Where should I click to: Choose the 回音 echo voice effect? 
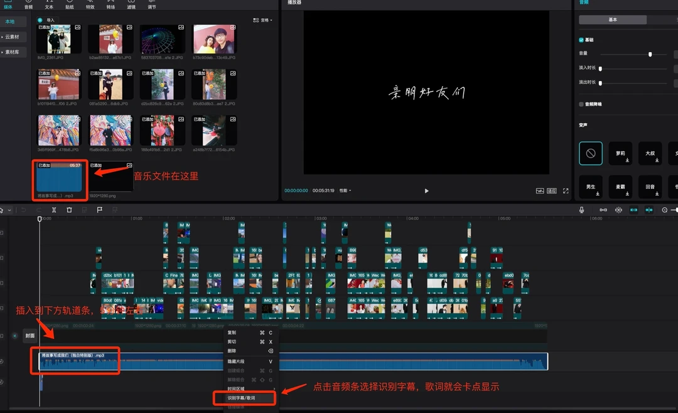[x=650, y=187]
